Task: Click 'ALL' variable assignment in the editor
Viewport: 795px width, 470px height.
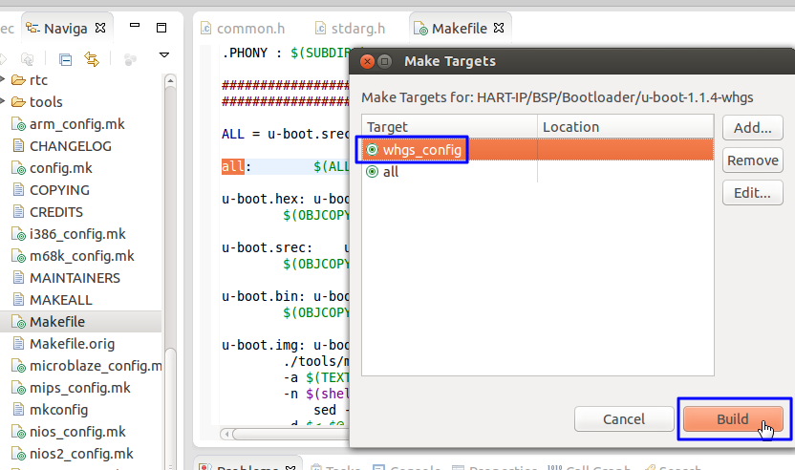Action: (x=233, y=134)
